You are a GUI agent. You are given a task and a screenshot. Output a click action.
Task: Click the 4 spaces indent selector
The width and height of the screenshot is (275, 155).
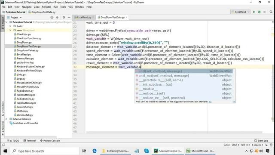(257, 145)
